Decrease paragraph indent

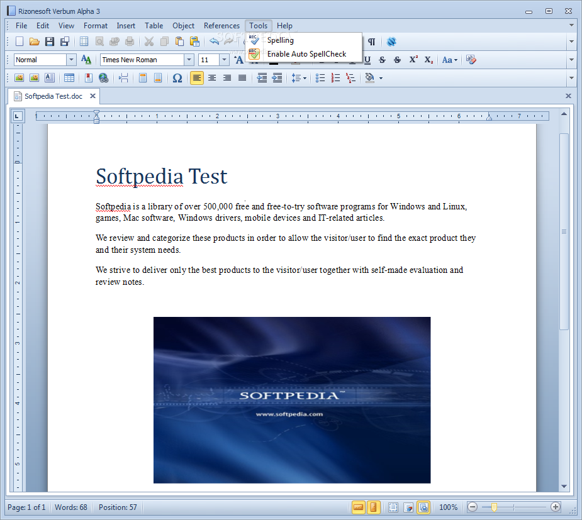click(262, 78)
